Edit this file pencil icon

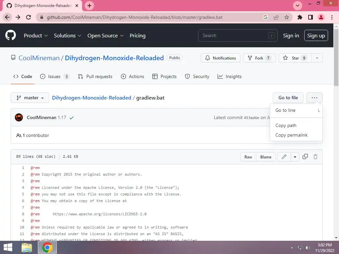click(x=284, y=157)
